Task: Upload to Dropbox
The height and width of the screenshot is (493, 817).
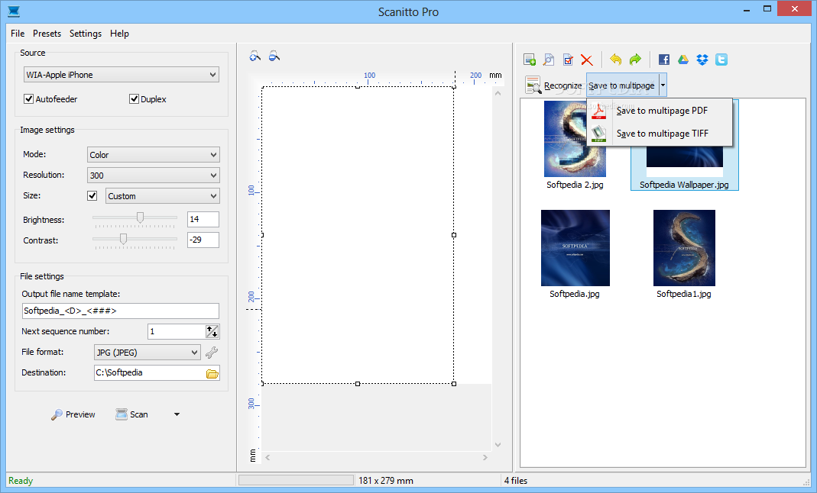Action: coord(702,60)
